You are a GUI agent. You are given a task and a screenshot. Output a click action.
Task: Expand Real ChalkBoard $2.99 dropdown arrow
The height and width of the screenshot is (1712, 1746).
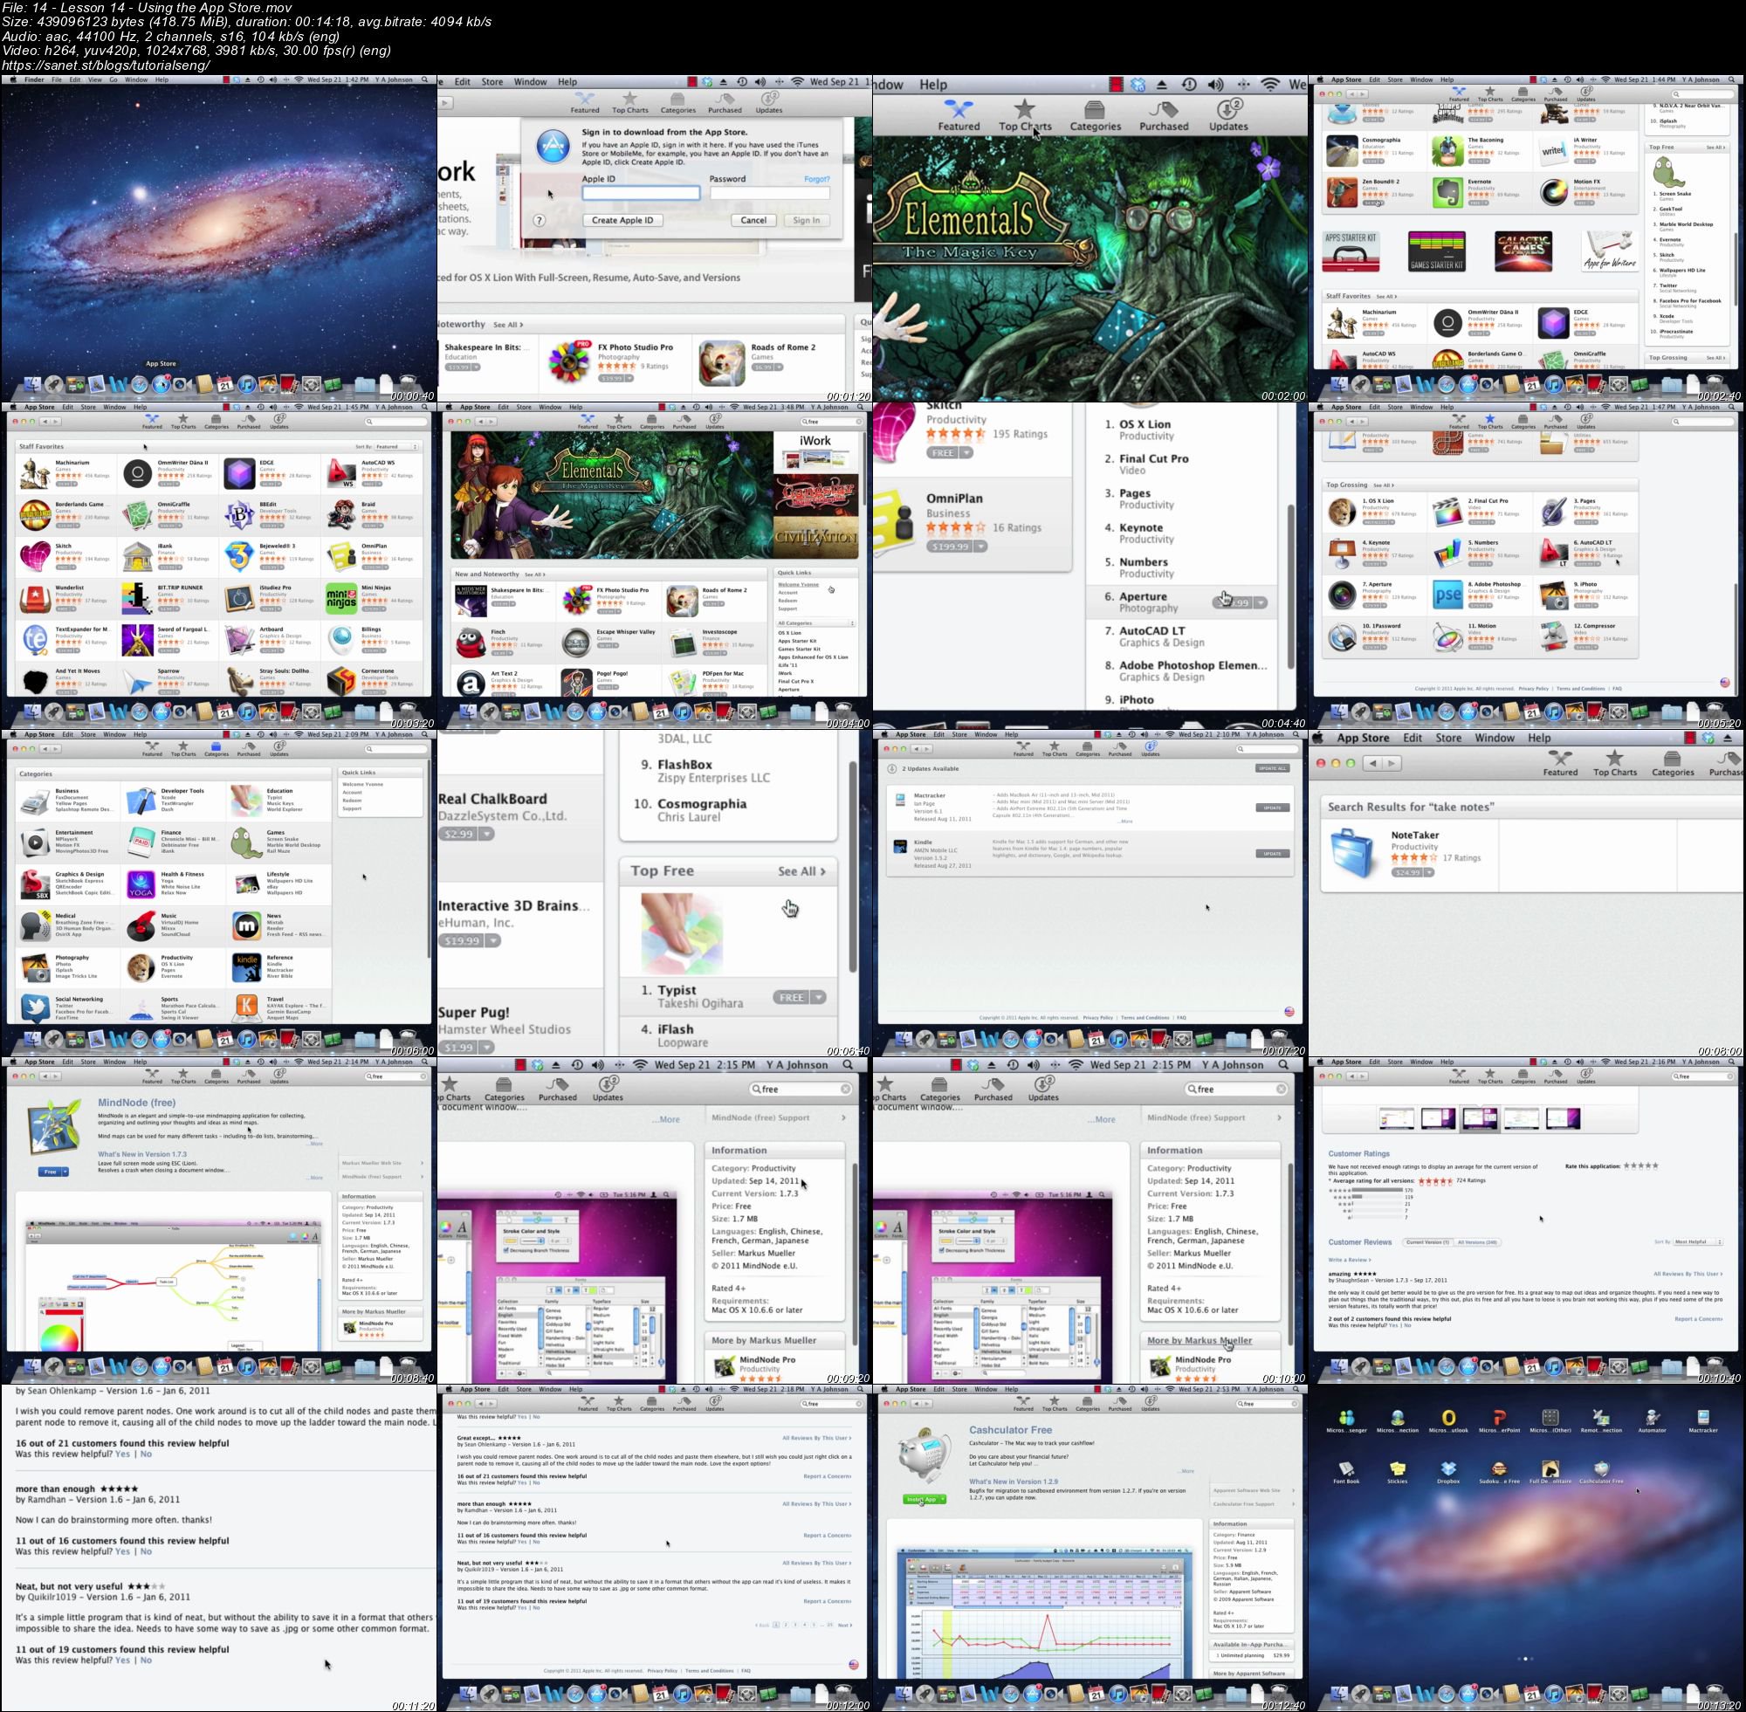pos(486,834)
